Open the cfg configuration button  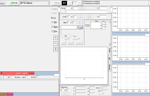point(81,27)
